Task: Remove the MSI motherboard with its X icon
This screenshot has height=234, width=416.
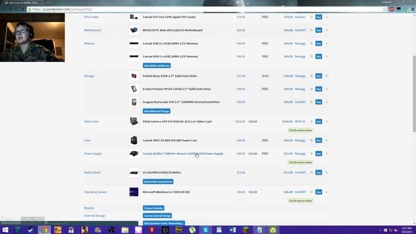Action: [326, 31]
